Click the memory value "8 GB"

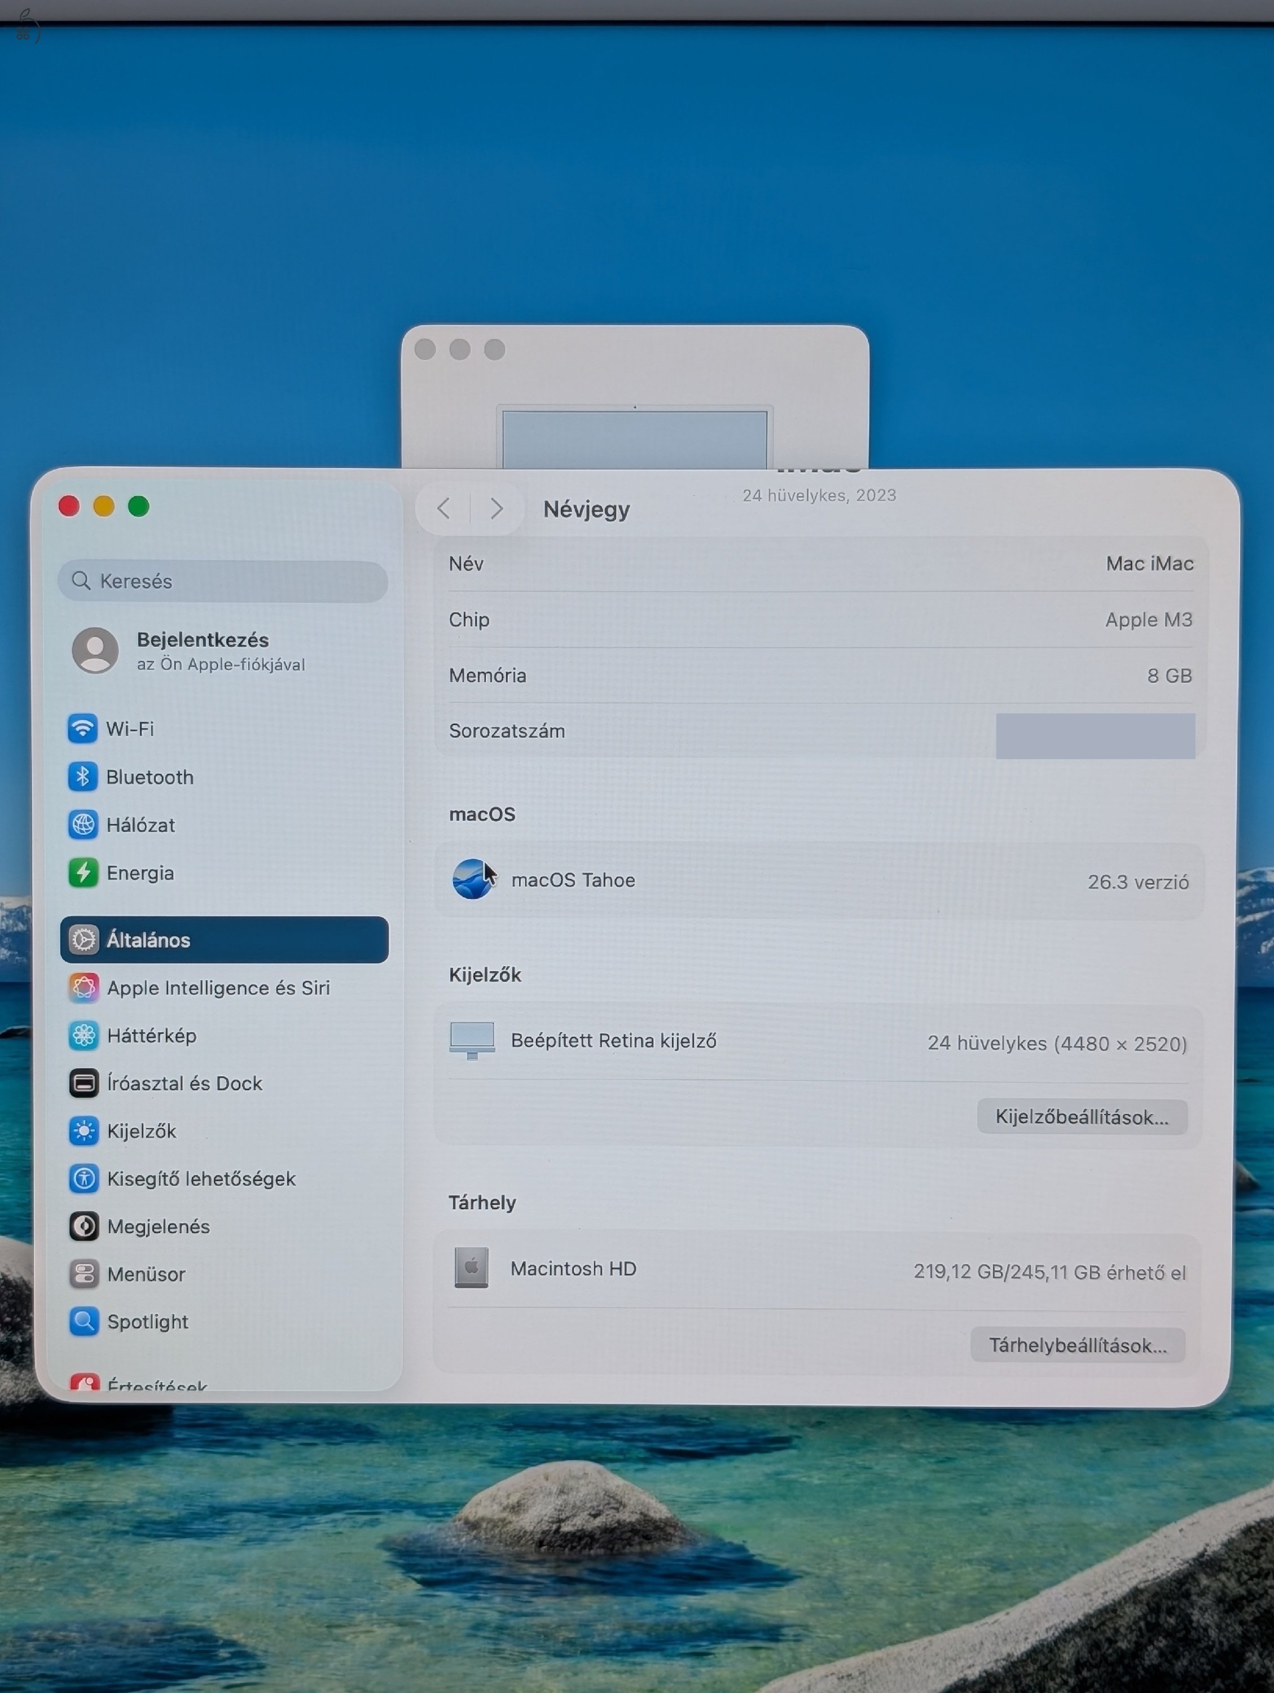(x=1169, y=675)
